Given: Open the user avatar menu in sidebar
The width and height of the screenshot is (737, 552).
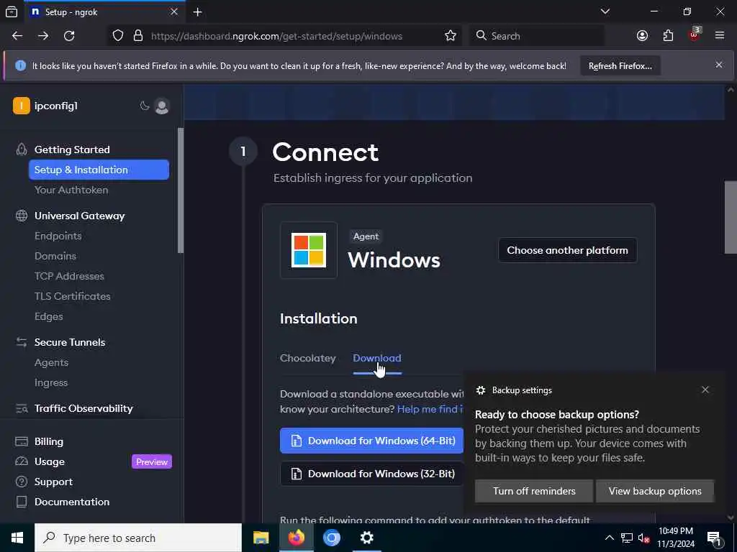Looking at the screenshot, I should click(x=162, y=106).
